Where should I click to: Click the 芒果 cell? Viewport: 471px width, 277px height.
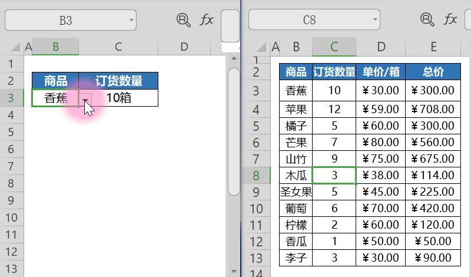point(296,142)
